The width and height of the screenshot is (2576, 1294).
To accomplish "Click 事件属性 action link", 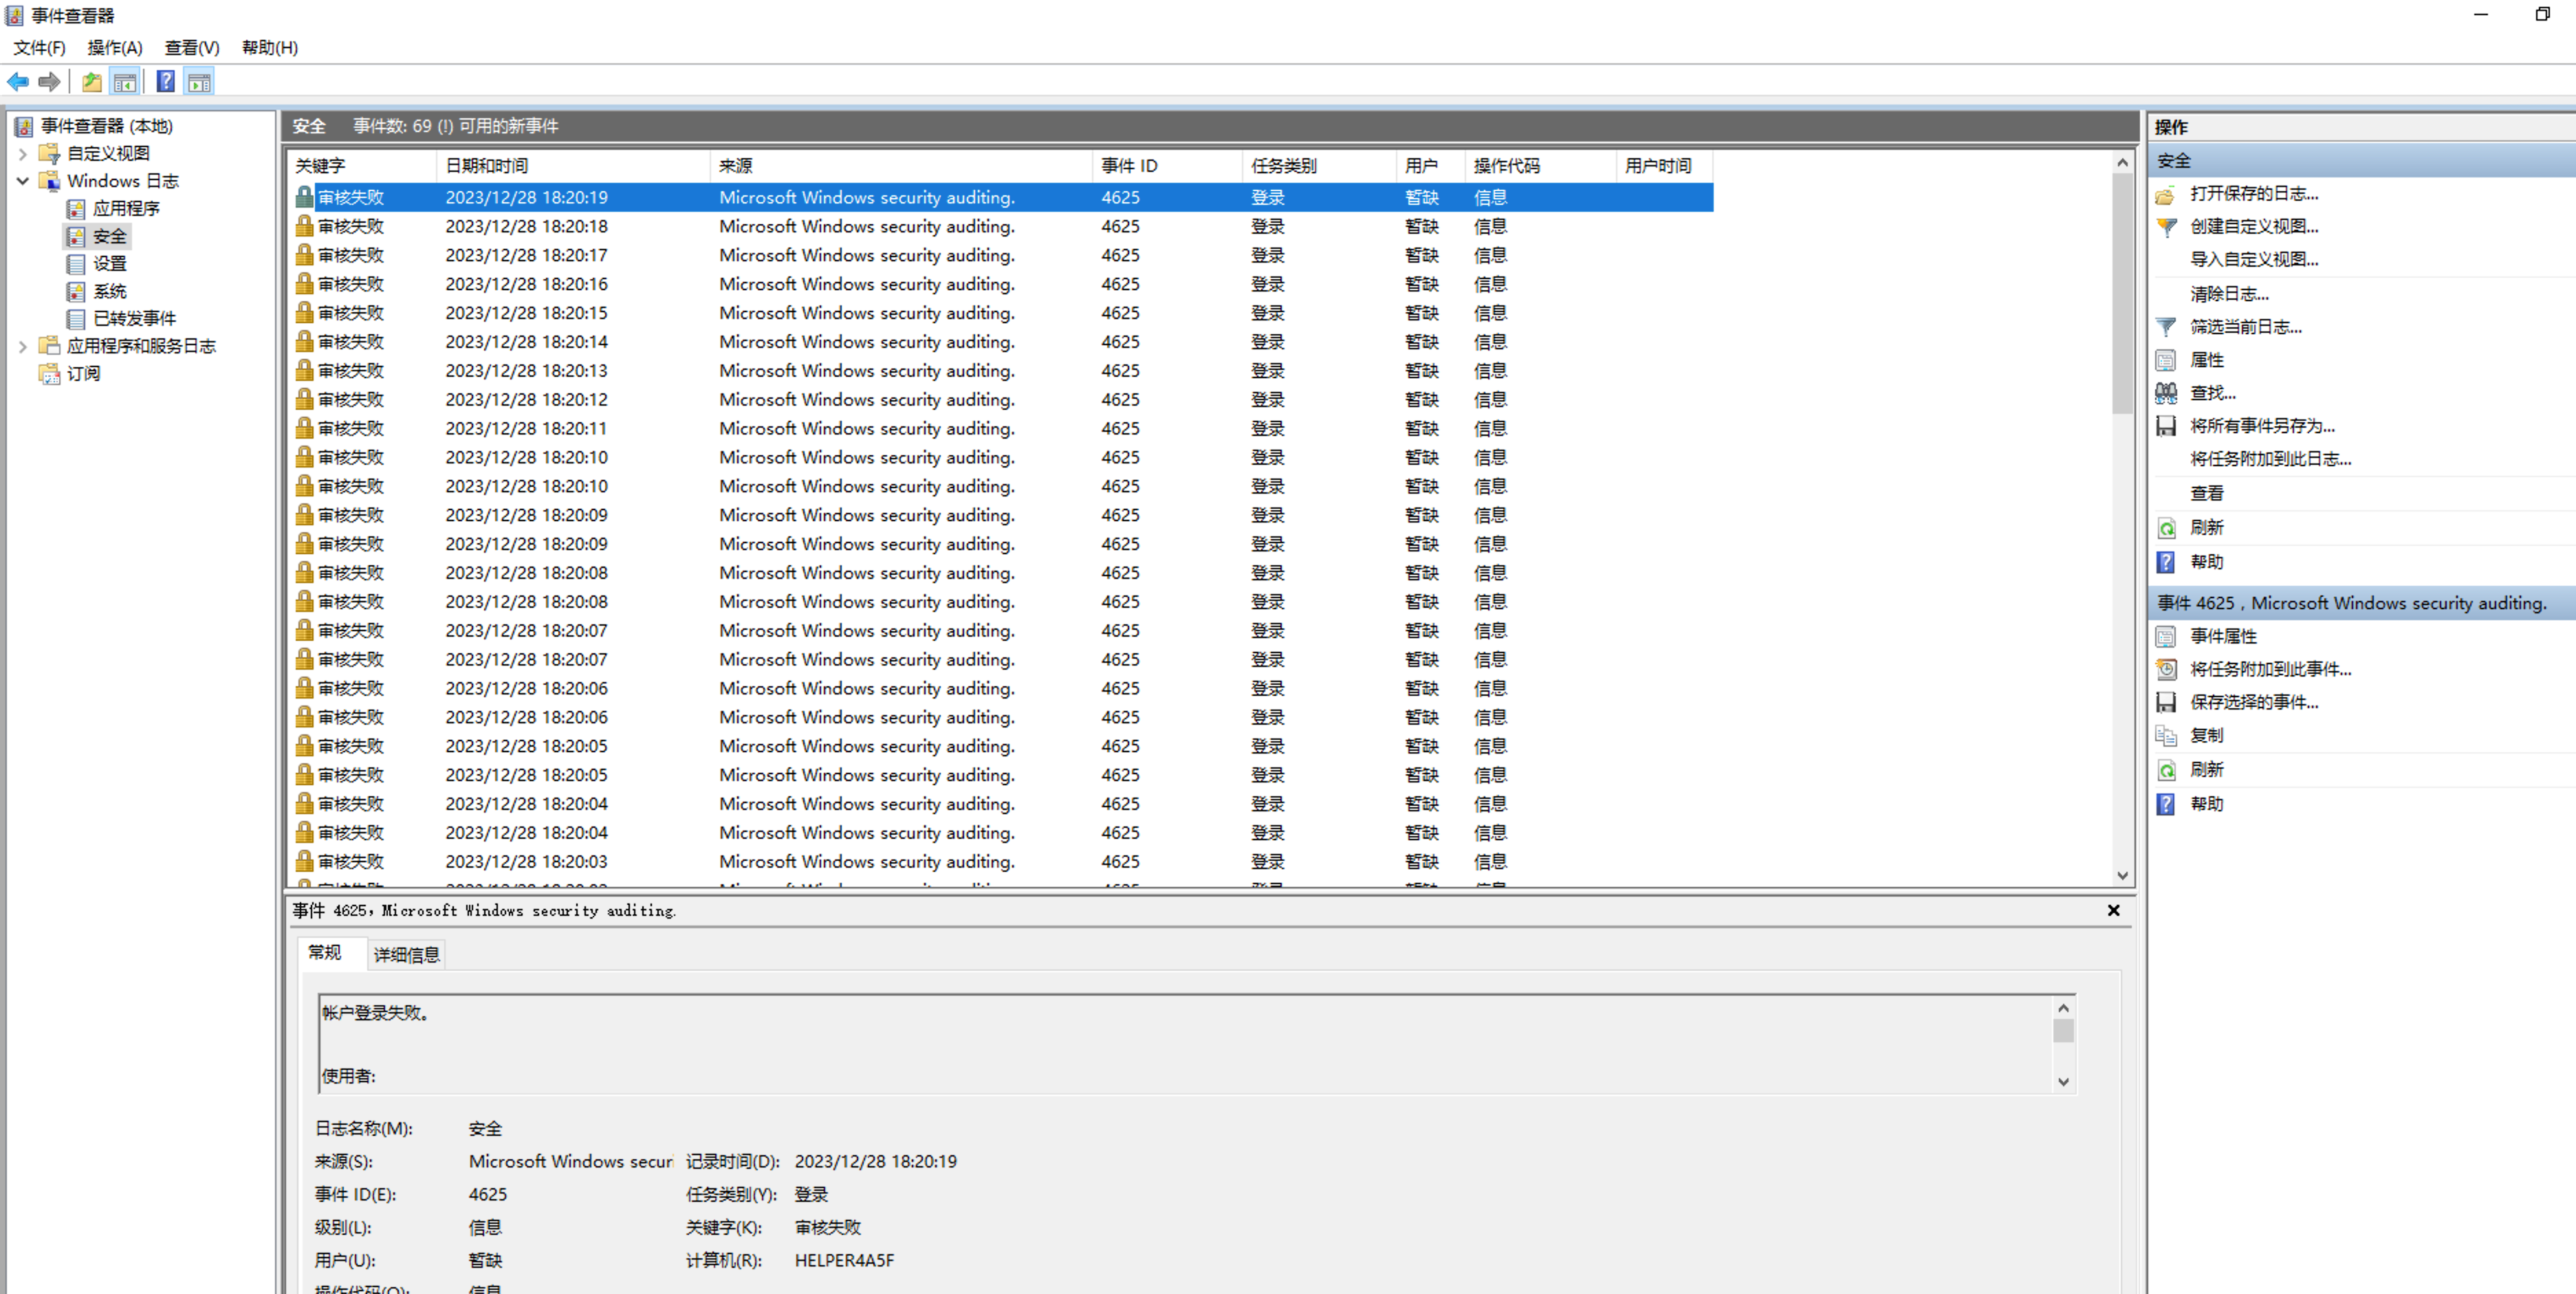I will point(2223,636).
